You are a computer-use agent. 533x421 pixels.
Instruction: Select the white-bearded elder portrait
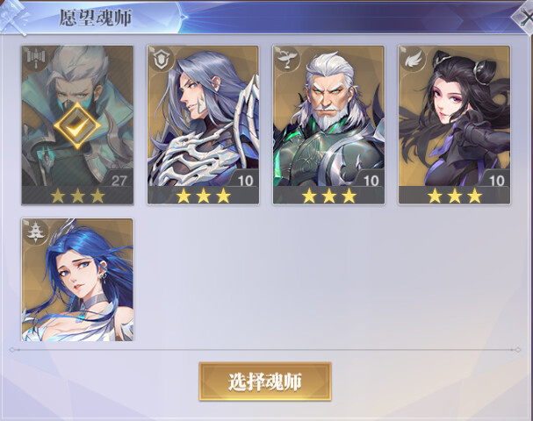(x=328, y=116)
